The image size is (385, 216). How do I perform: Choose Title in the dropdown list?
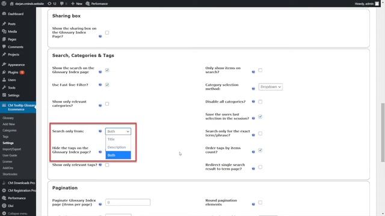coord(118,139)
